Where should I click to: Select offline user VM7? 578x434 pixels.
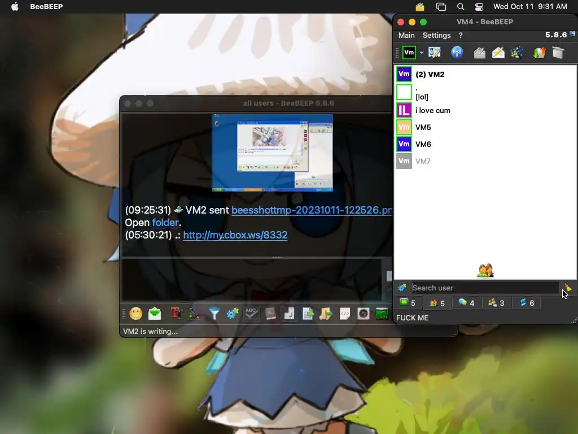coord(485,161)
